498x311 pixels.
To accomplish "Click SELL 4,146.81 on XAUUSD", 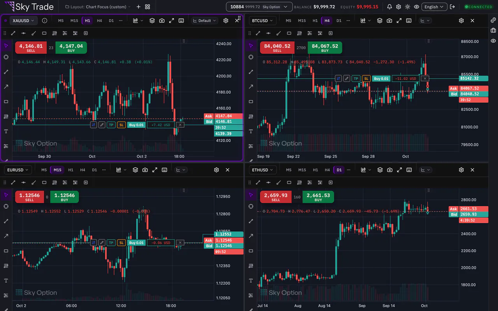I will [31, 48].
